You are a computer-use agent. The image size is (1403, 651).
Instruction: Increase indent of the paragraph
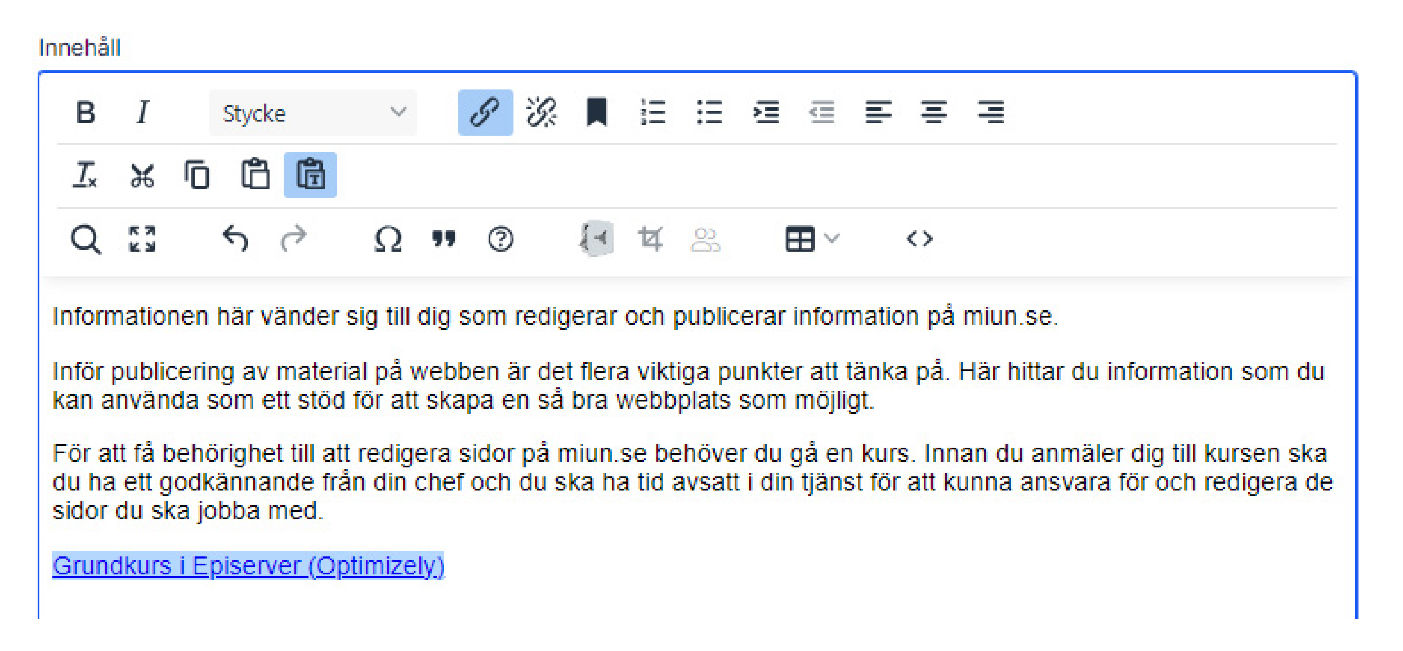point(766,113)
